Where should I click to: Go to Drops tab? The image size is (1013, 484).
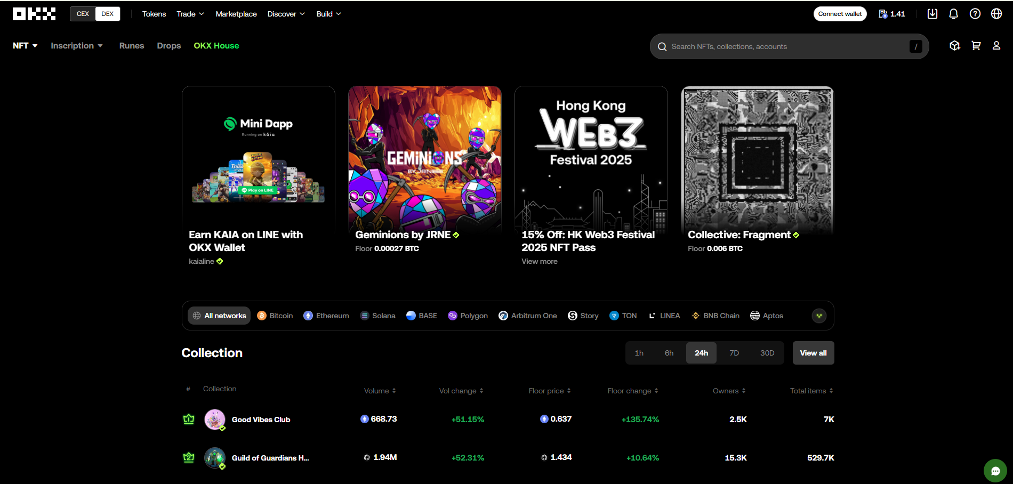point(169,46)
